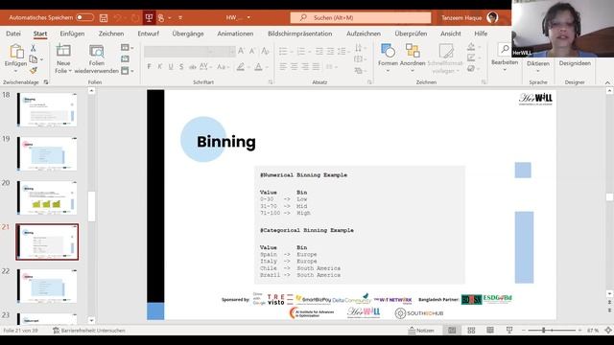The width and height of the screenshot is (614, 345).
Task: Decrease font size icon
Action: tap(252, 51)
